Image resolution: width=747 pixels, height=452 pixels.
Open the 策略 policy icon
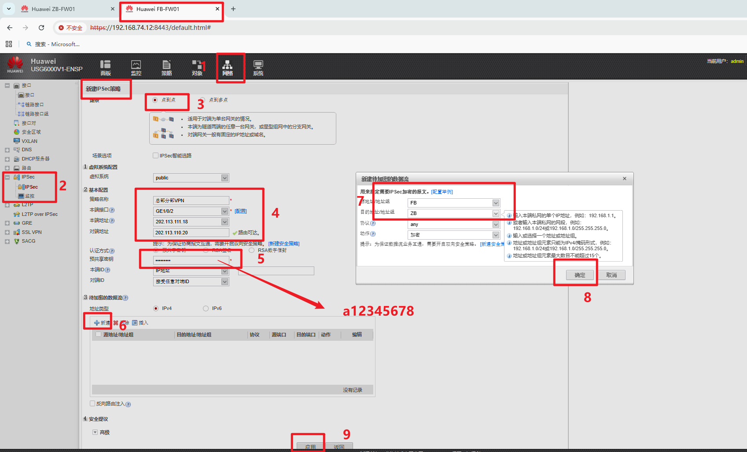click(x=166, y=67)
